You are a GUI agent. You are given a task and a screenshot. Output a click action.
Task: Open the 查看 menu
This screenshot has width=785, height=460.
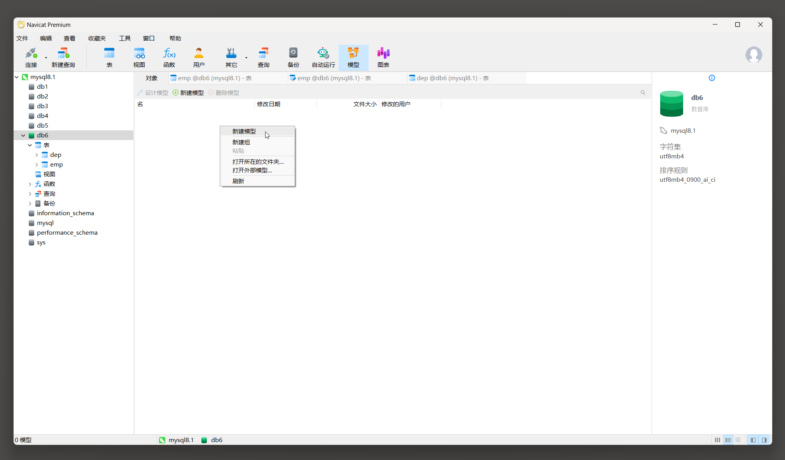pyautogui.click(x=70, y=38)
